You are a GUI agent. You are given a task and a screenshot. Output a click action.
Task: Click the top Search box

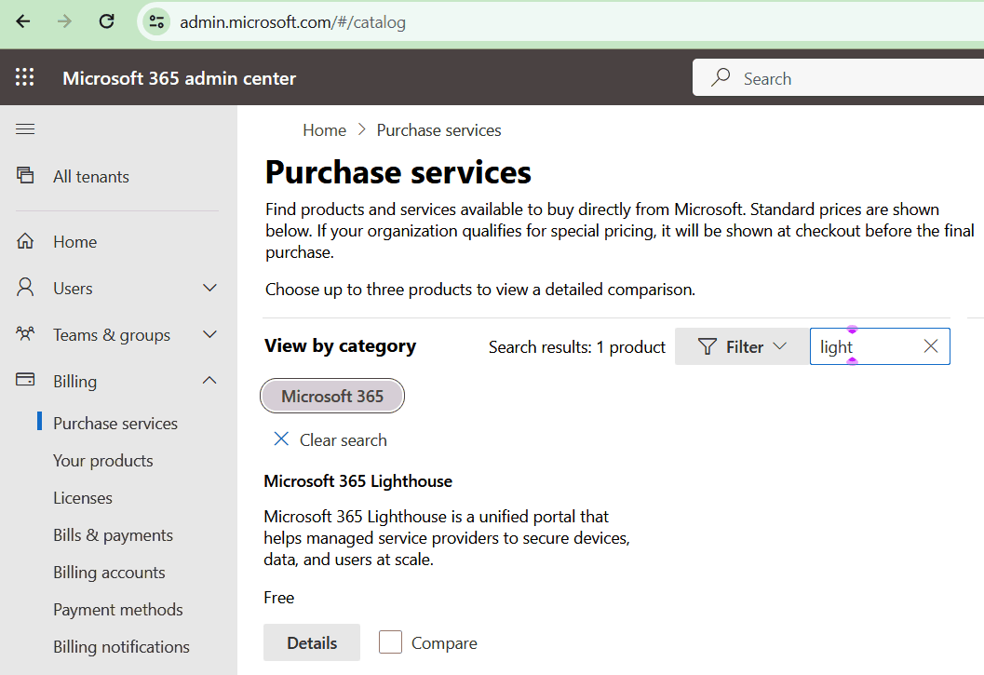pyautogui.click(x=838, y=78)
